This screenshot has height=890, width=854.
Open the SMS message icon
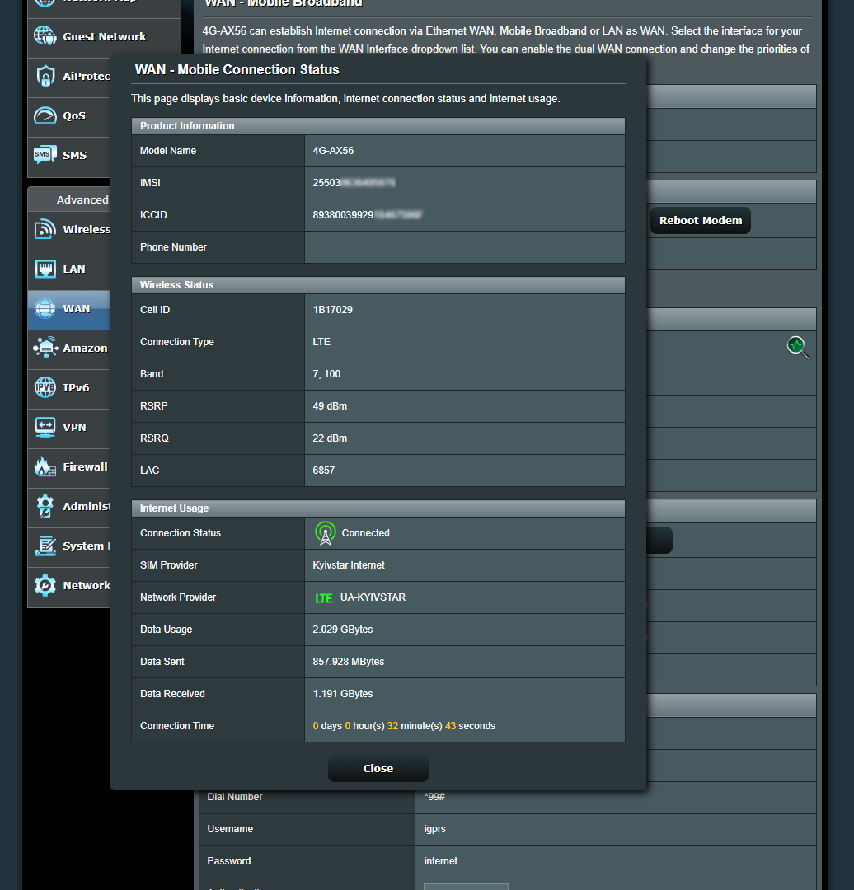45,155
